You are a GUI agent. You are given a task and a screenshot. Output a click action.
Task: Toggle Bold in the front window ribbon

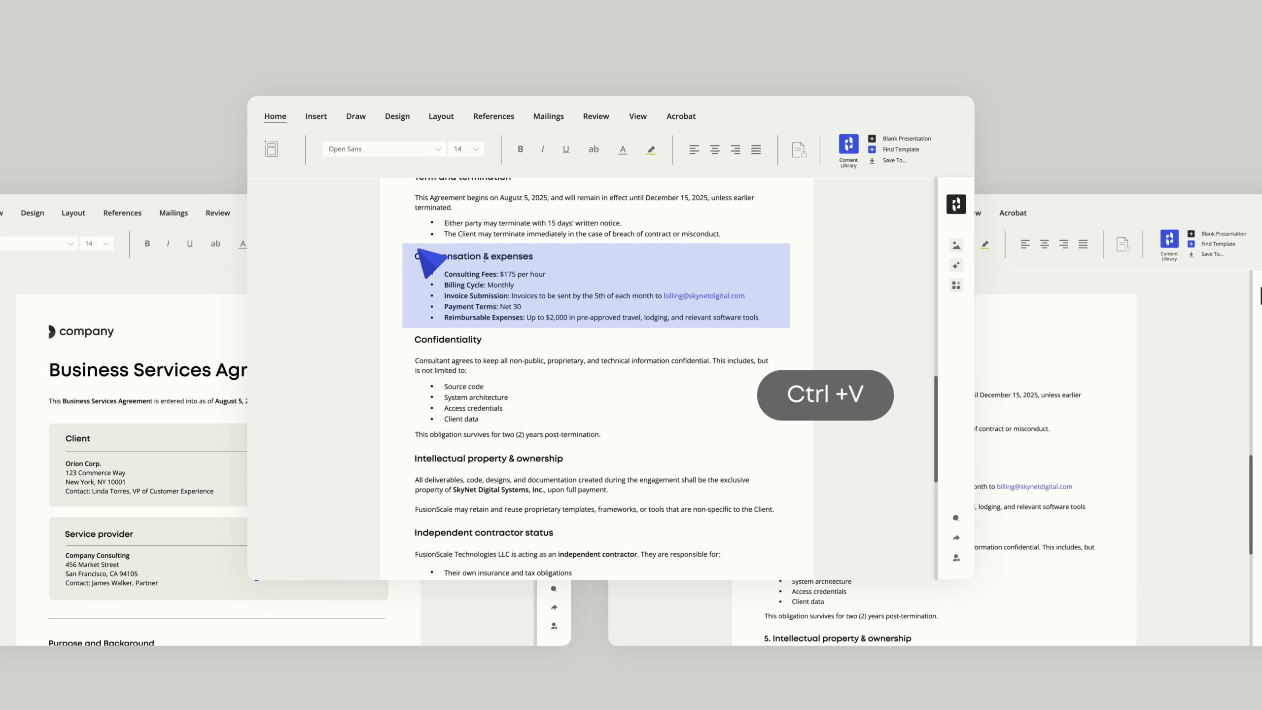[x=520, y=149]
